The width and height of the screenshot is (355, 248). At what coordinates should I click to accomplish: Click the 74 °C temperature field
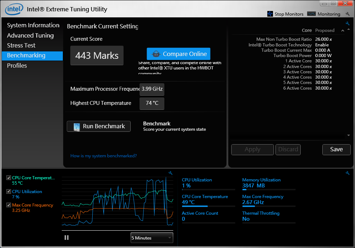(152, 103)
